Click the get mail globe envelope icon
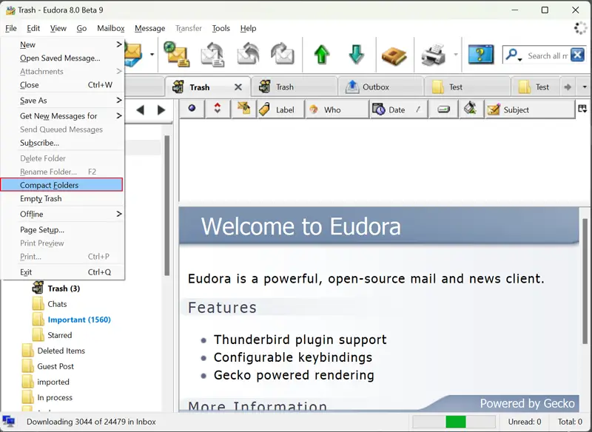Image resolution: width=592 pixels, height=432 pixels. (177, 54)
